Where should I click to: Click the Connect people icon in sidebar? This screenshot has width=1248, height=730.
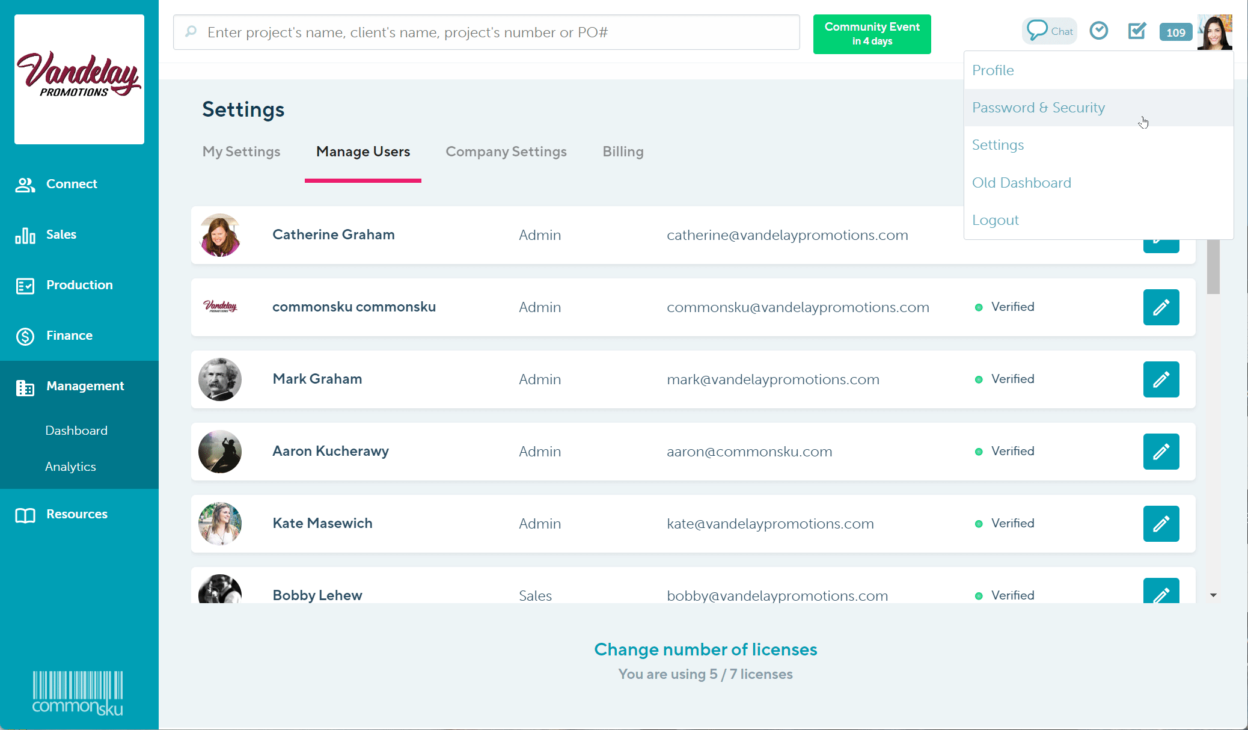25,185
